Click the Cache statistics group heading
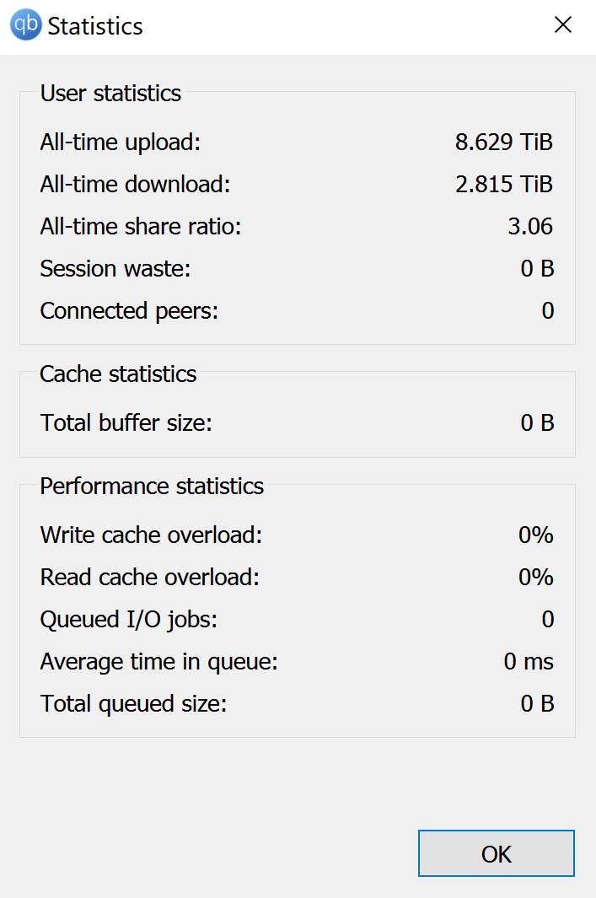Screen dimensions: 596x898 [118, 374]
